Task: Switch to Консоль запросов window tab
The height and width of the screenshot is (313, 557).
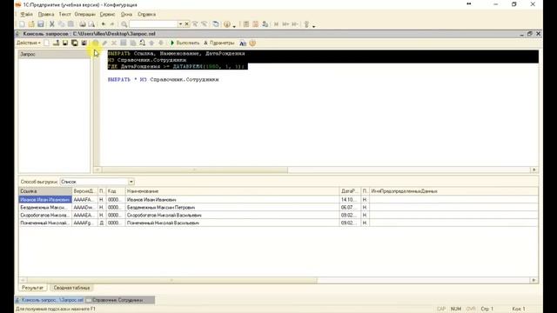Action: pos(50,300)
